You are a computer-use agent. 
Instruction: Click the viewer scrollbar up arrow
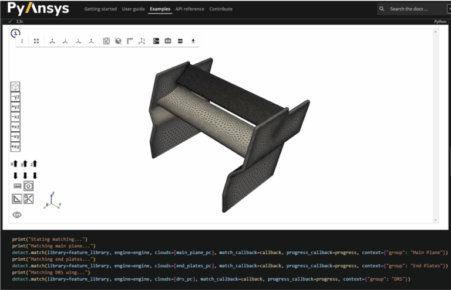pyautogui.click(x=436, y=32)
